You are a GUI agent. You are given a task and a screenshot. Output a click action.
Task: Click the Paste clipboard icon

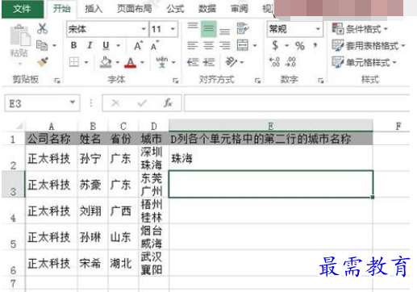pyautogui.click(x=20, y=35)
